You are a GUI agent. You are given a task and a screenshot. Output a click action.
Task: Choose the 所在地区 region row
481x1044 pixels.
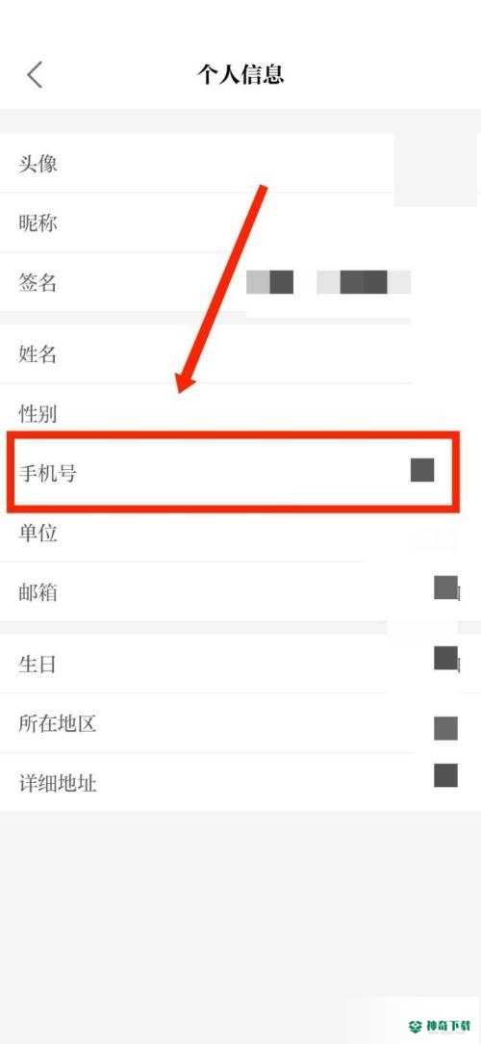click(240, 723)
